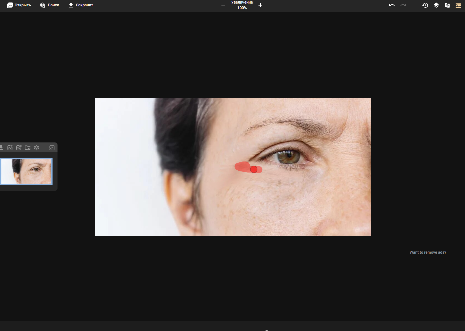Select the eye photo thumbnail
Screen dimensions: 465x331
26,171
